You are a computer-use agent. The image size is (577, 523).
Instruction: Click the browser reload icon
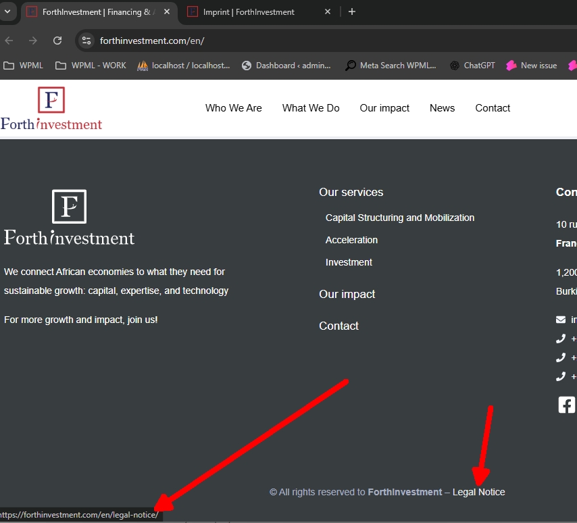[57, 41]
